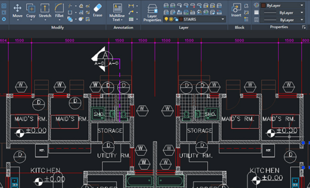Select the Erase tool

(x=98, y=10)
